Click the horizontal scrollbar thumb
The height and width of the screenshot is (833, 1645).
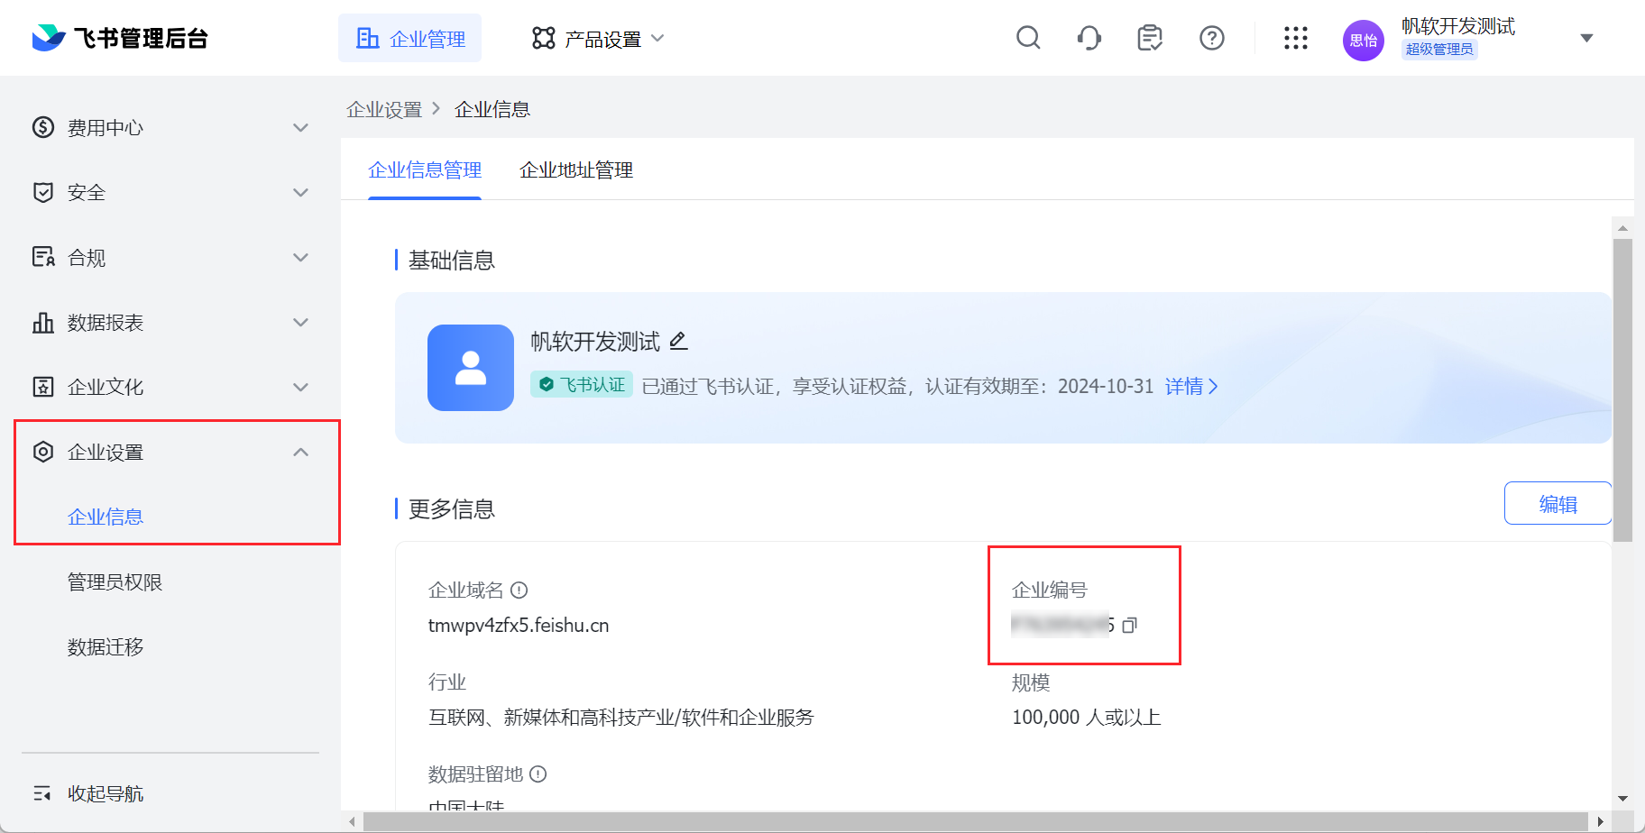point(976,821)
